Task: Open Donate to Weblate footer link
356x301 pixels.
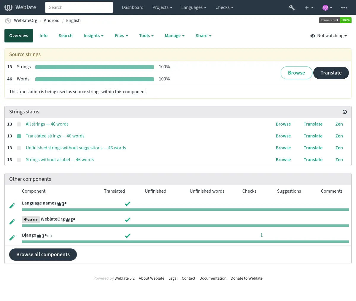Action: click(247, 278)
